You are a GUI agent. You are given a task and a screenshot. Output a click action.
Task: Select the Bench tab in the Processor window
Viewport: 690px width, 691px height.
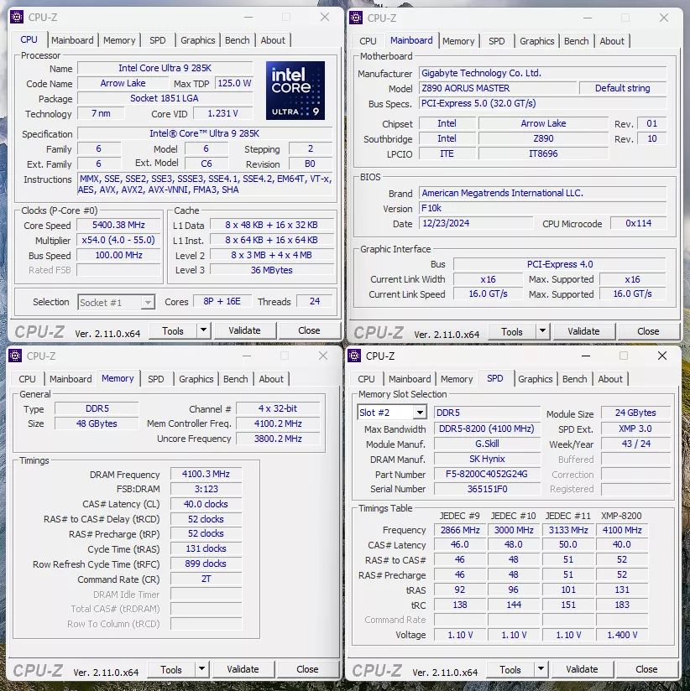coord(238,40)
